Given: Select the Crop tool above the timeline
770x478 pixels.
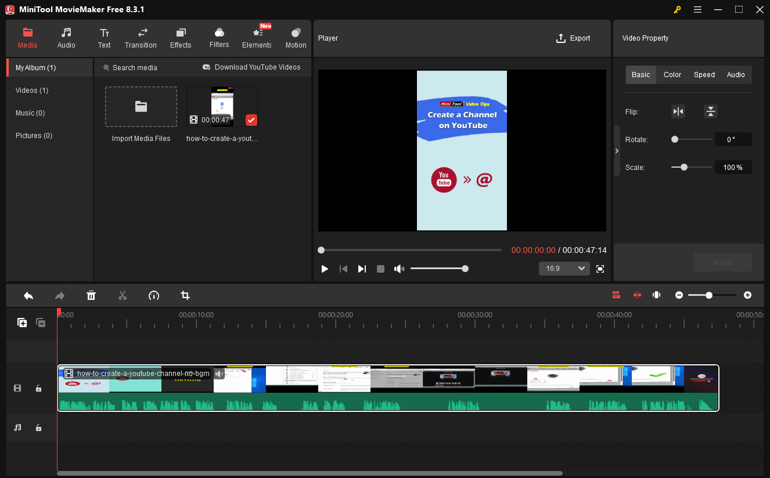Looking at the screenshot, I should tap(185, 295).
